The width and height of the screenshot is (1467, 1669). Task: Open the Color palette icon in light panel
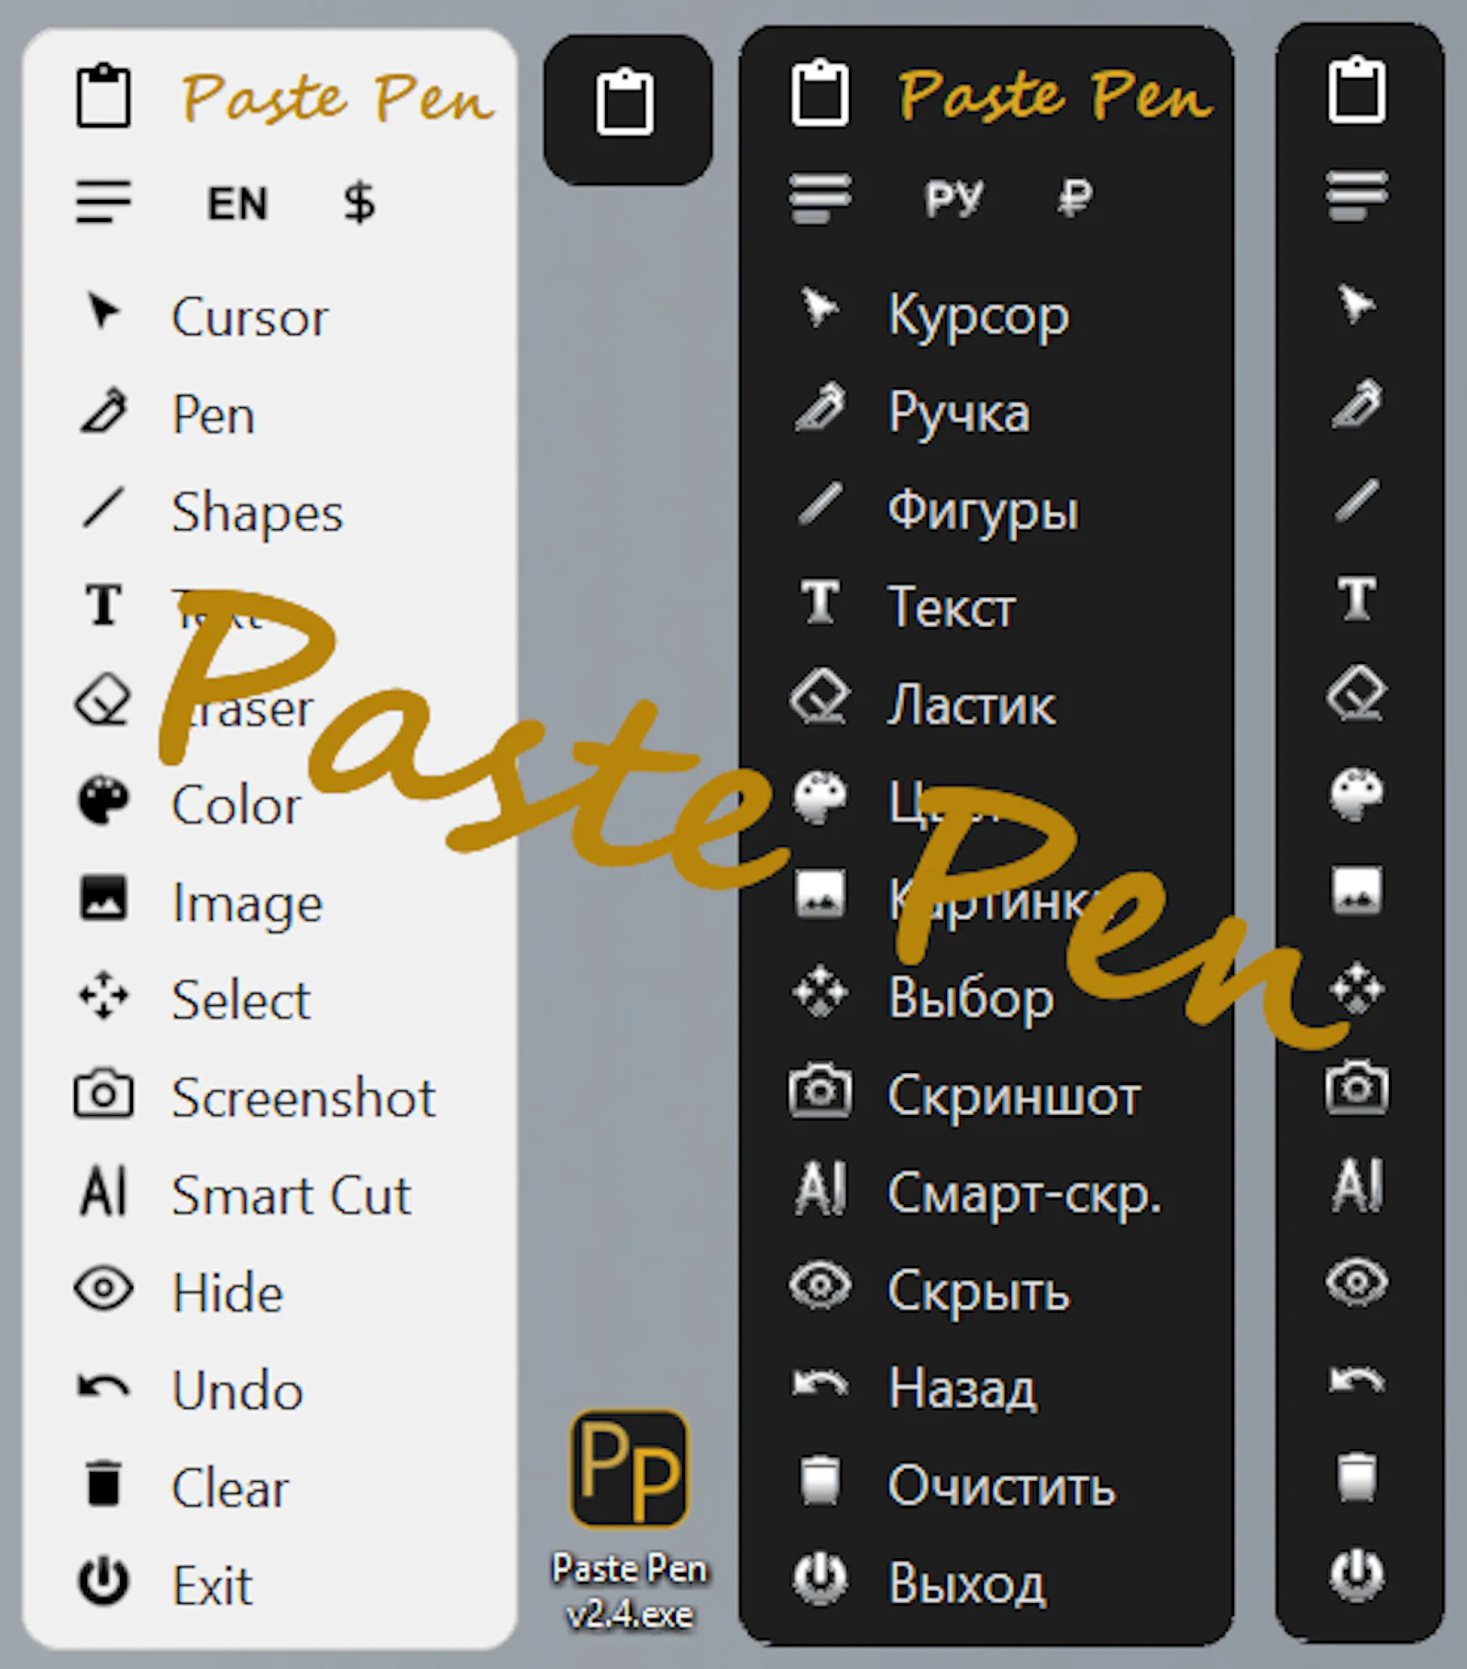(x=103, y=801)
